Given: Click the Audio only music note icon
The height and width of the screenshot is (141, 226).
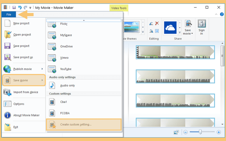Looking at the screenshot, I should tap(52, 85).
